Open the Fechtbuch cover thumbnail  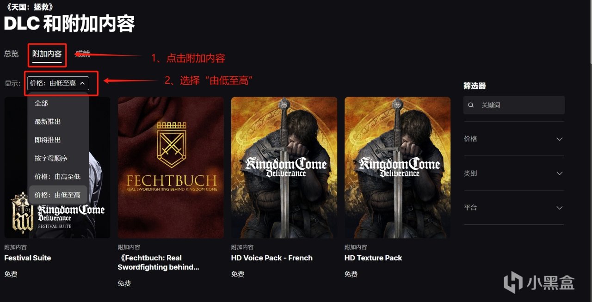[x=171, y=167]
